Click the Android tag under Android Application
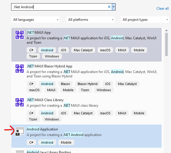The height and width of the screenshot is (153, 171). tap(47, 142)
